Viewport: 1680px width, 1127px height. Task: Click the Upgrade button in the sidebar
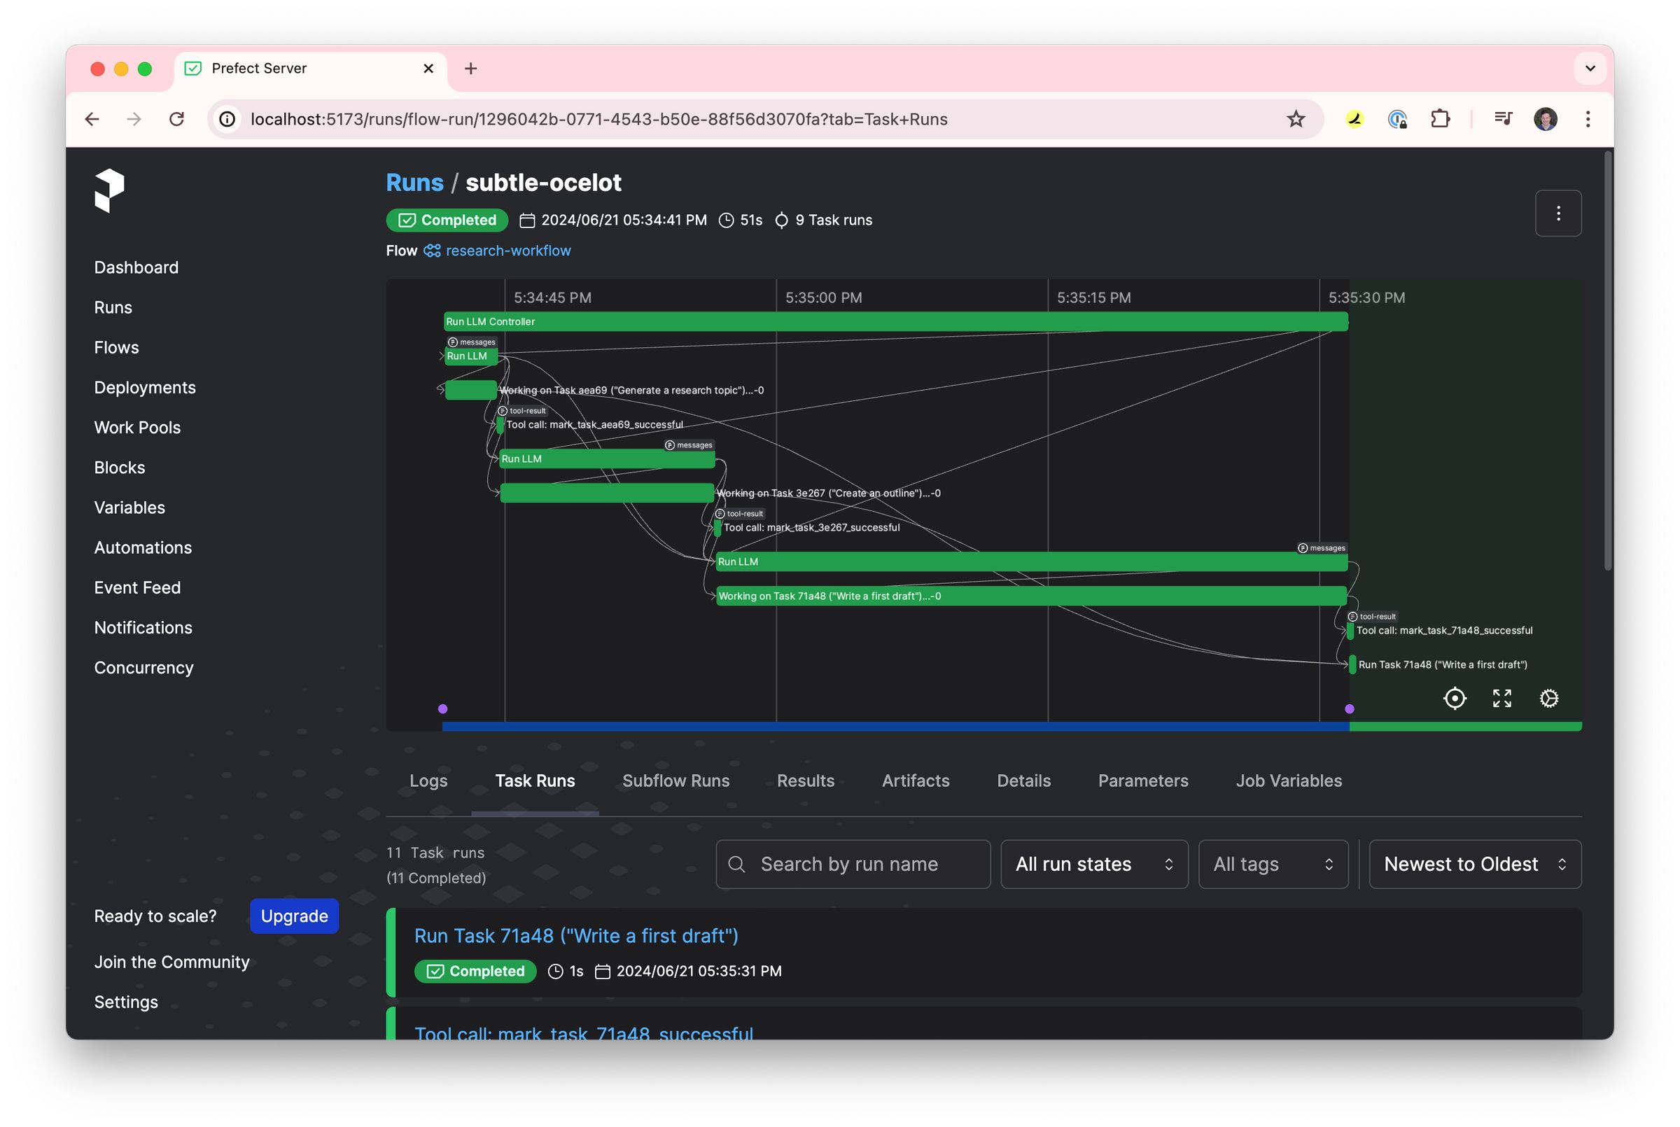coord(293,916)
